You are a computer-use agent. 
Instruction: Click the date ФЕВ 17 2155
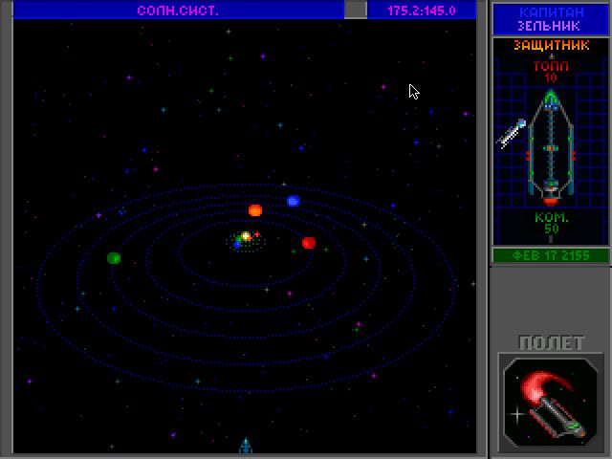tap(551, 255)
